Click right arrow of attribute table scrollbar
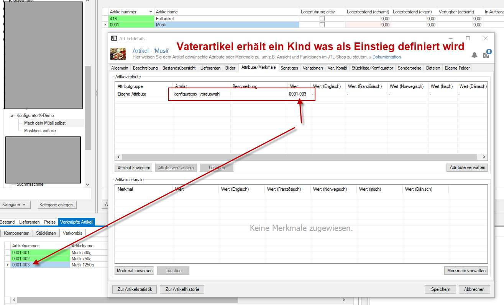The height and width of the screenshot is (305, 504). click(484, 157)
